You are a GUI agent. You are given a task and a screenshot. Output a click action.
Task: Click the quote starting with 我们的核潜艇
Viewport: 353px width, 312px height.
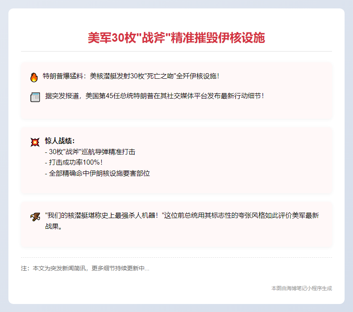click(182, 216)
